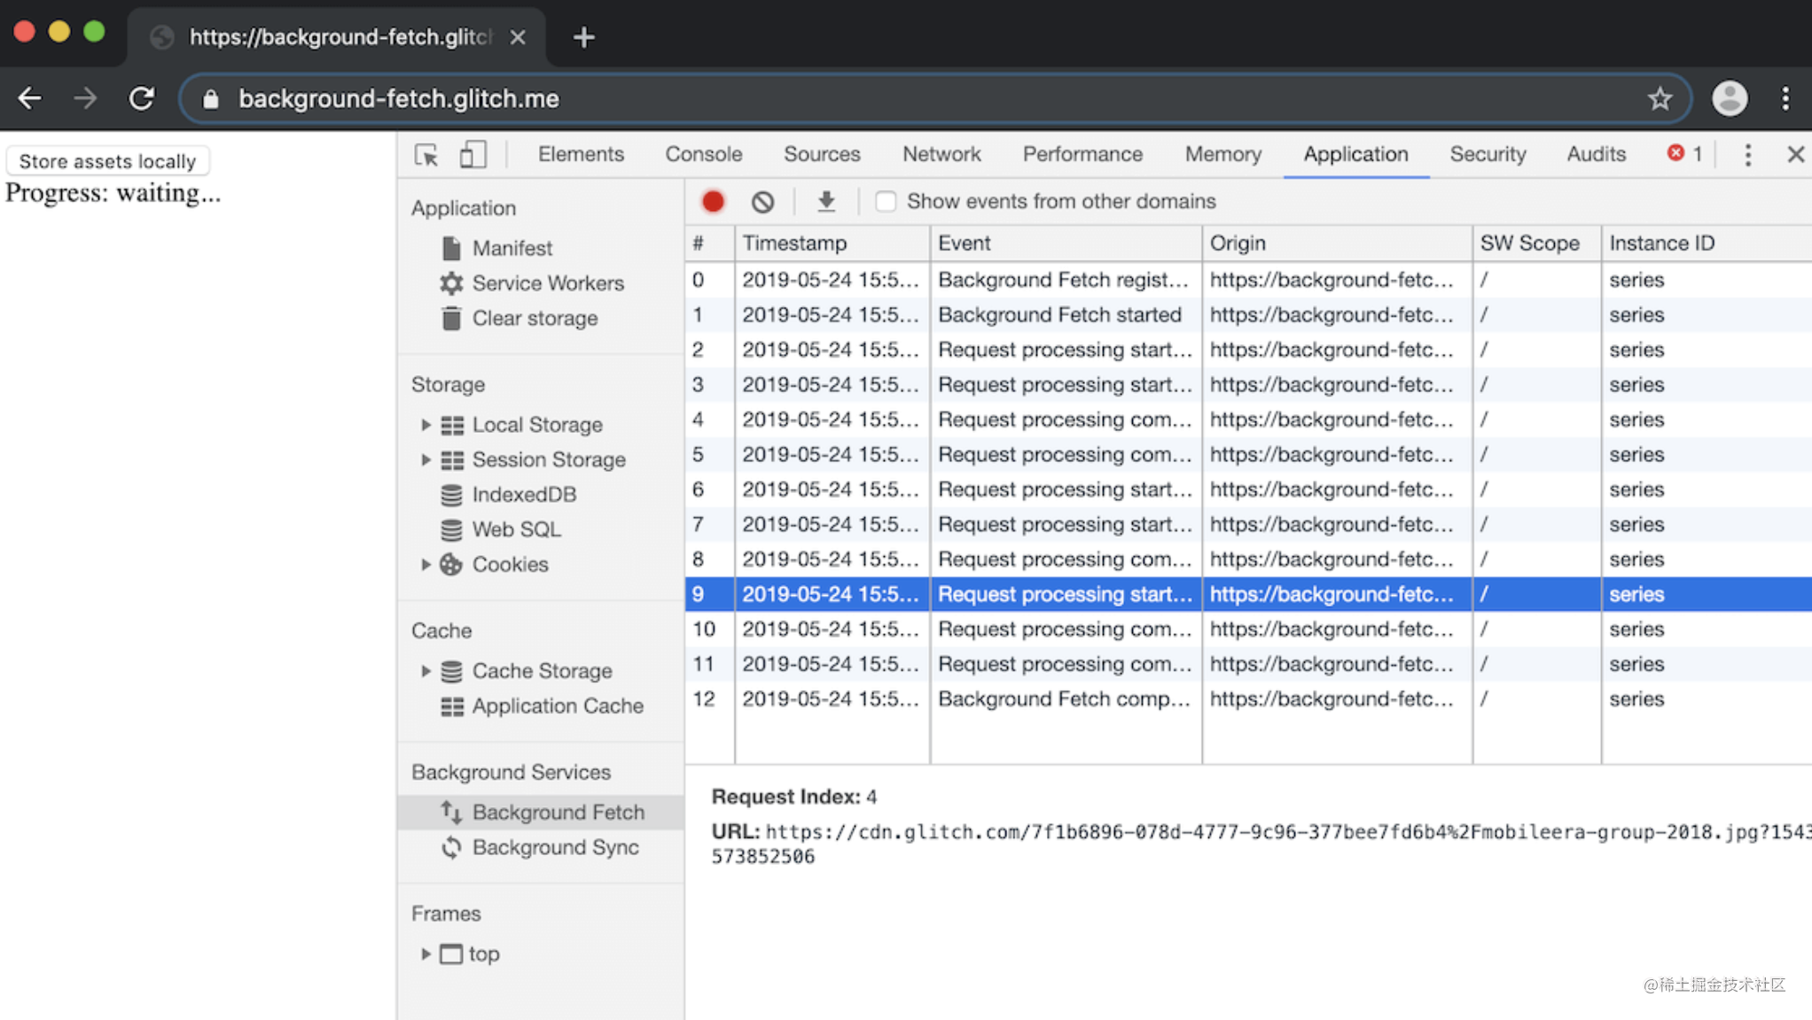Switch to the Sources tab
The height and width of the screenshot is (1020, 1812).
click(x=822, y=154)
